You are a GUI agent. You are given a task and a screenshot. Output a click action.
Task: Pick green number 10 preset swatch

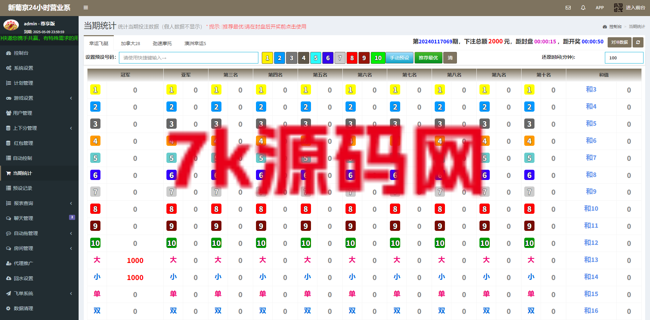click(378, 58)
